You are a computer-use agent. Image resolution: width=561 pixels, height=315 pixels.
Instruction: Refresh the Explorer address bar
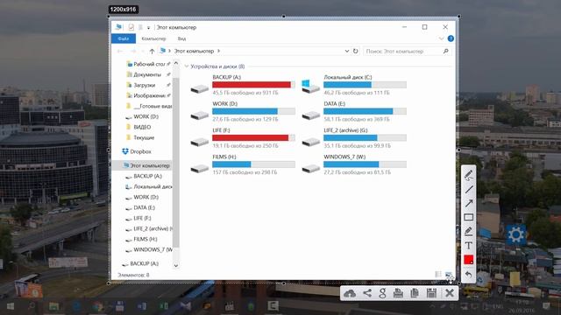click(355, 51)
